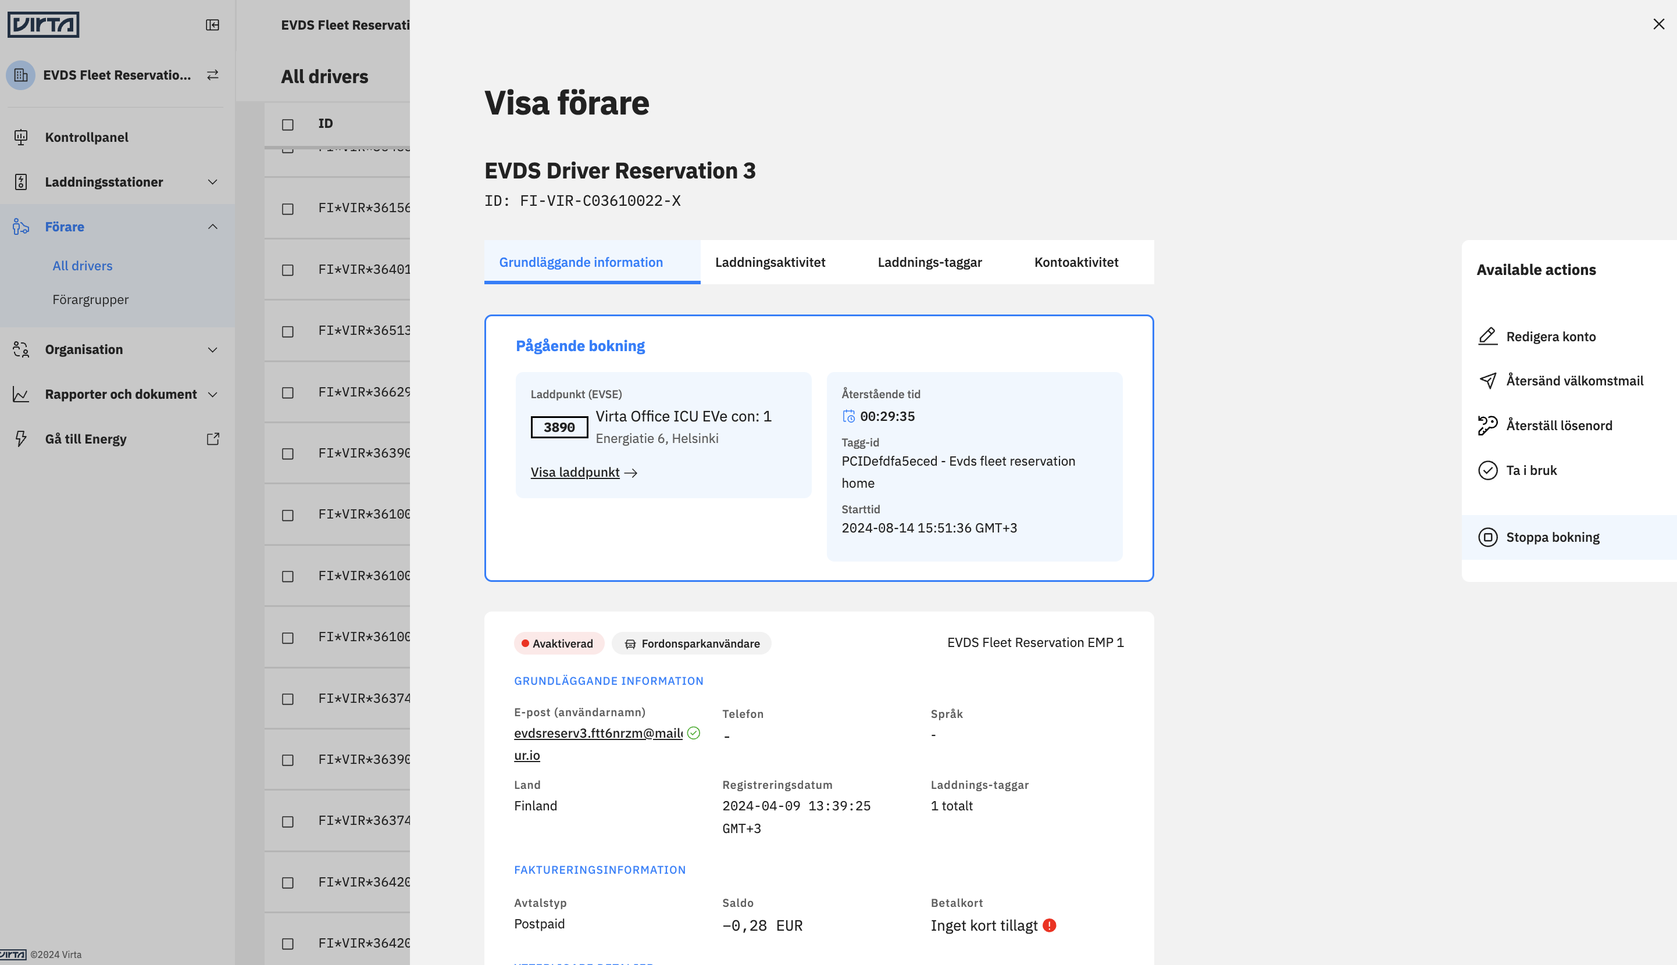Click the Ta i bruk checkmark icon
Image resolution: width=1677 pixels, height=965 pixels.
point(1487,470)
